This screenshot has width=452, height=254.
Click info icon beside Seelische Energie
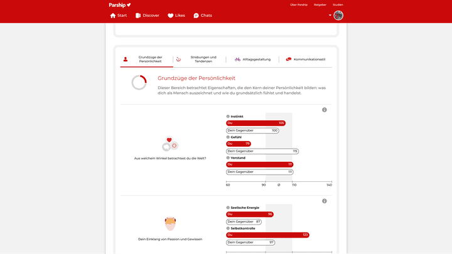(228, 208)
